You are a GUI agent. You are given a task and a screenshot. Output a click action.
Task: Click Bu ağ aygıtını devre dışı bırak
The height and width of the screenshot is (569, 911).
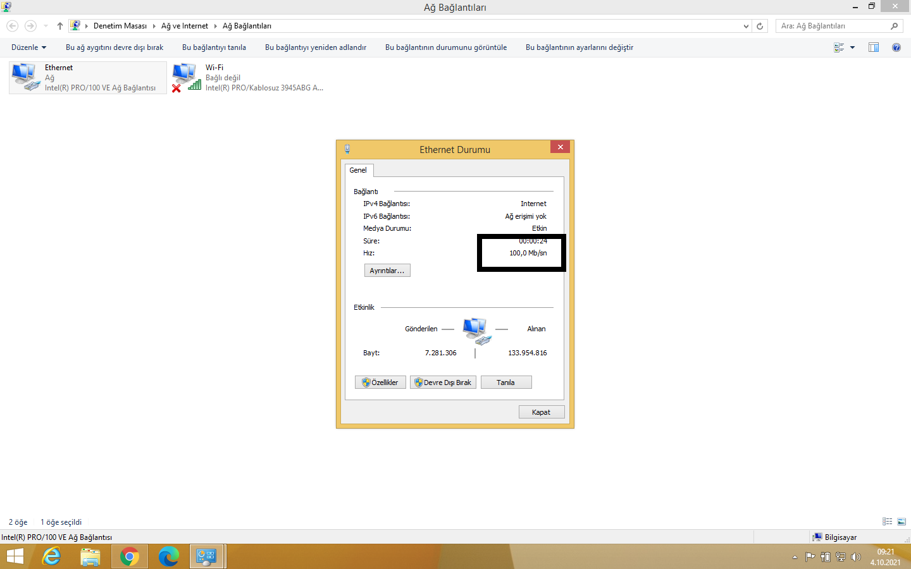click(115, 47)
